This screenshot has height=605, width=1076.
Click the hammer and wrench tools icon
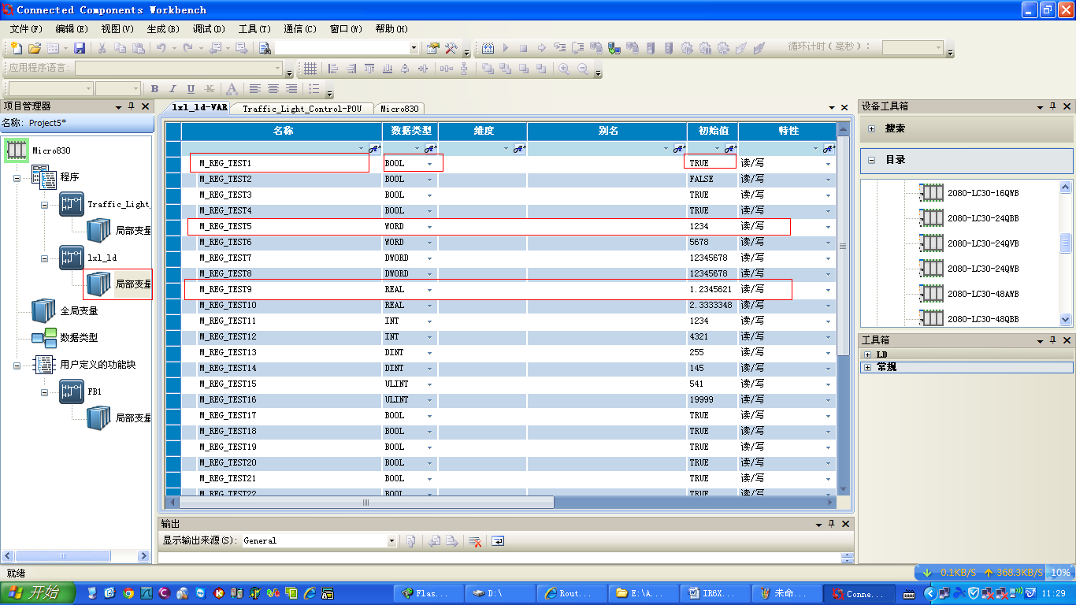tap(451, 48)
